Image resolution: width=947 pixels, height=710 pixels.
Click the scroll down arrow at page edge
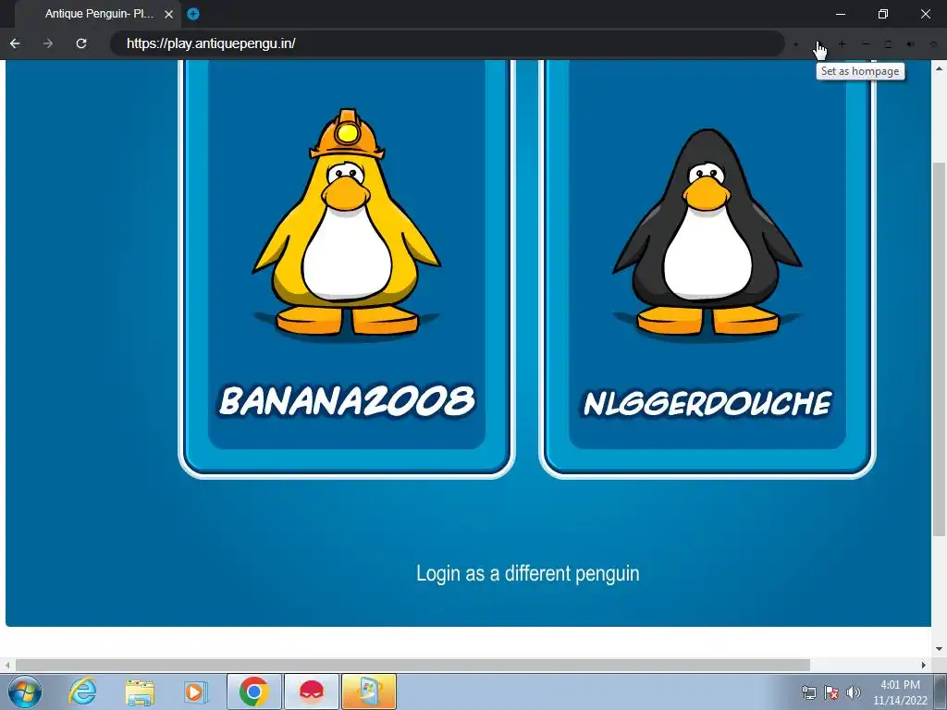[x=939, y=649]
